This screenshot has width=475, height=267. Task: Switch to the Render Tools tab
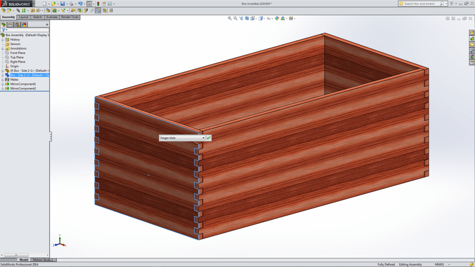70,17
